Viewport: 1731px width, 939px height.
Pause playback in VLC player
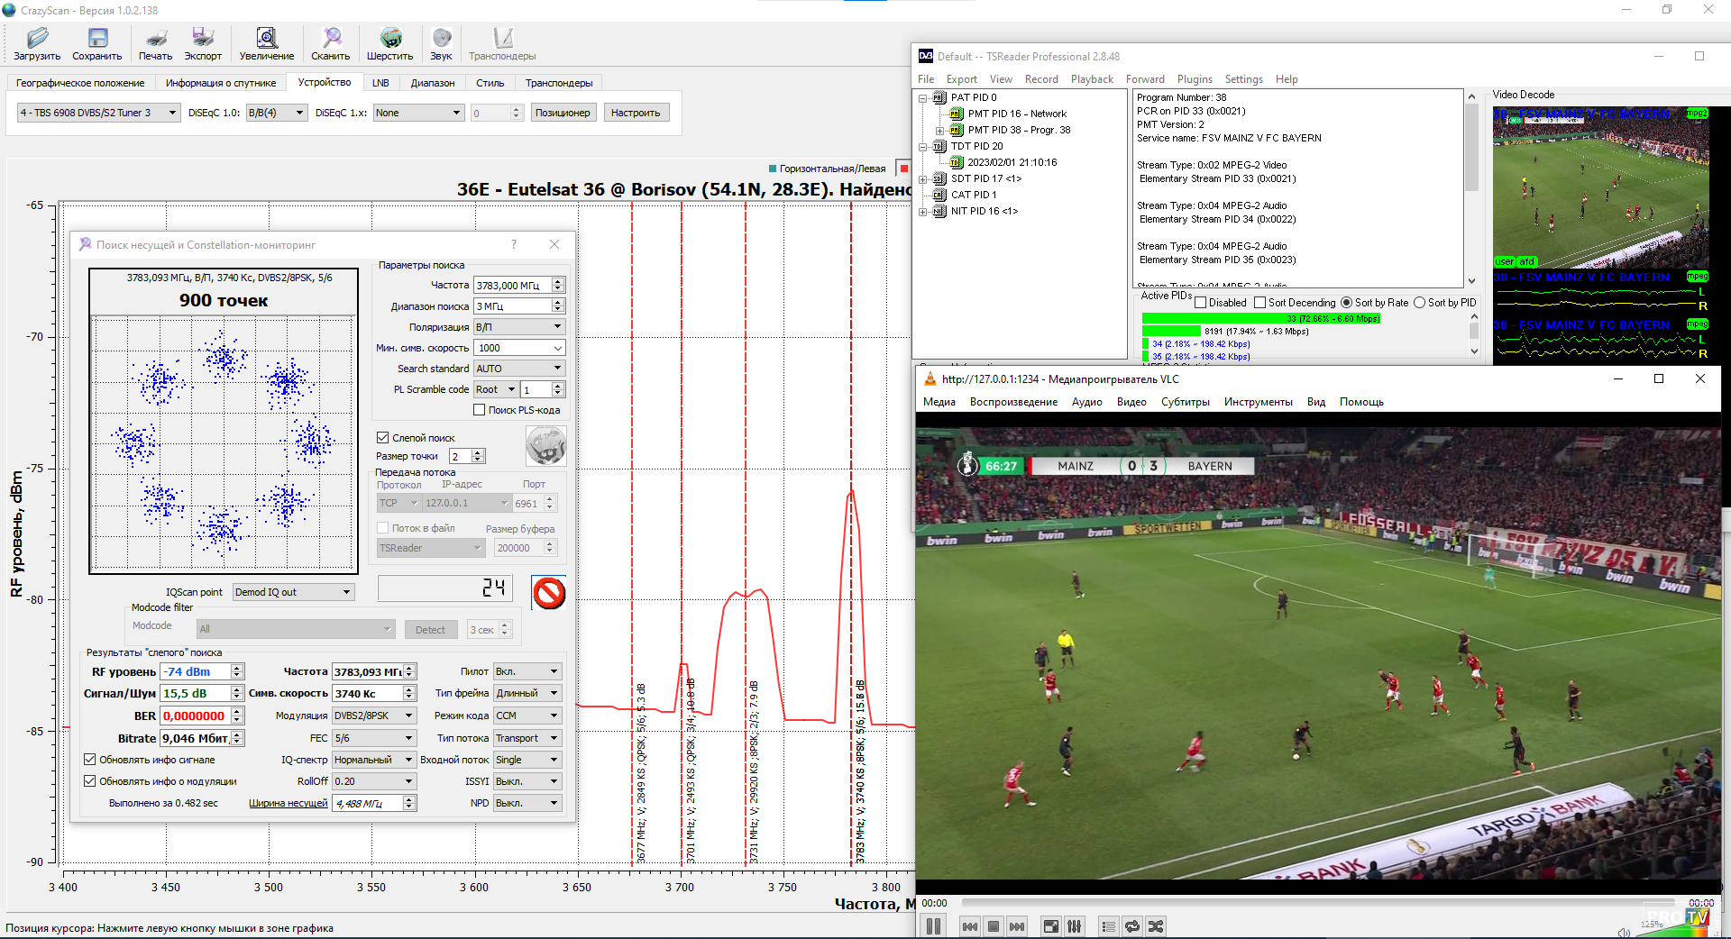click(933, 925)
